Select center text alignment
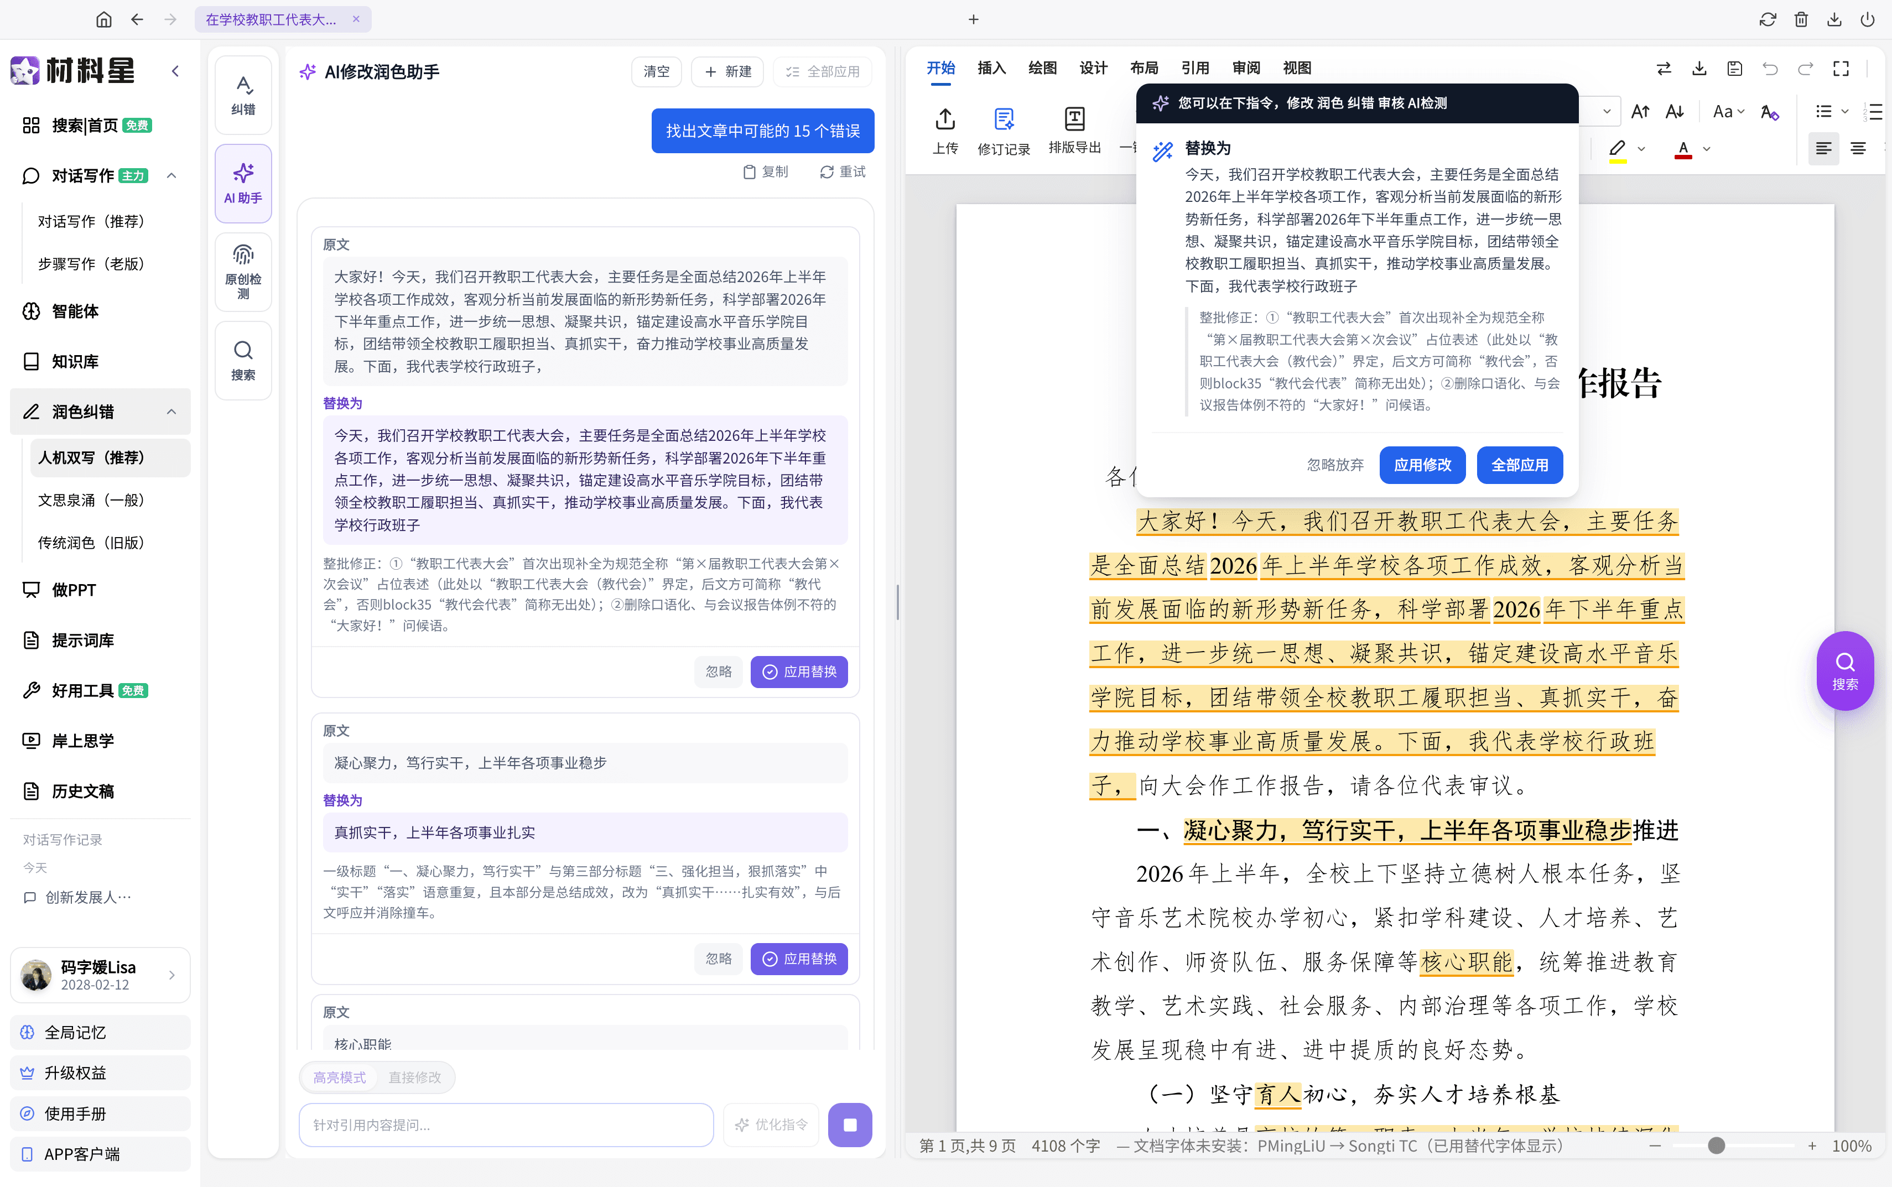 [1858, 148]
